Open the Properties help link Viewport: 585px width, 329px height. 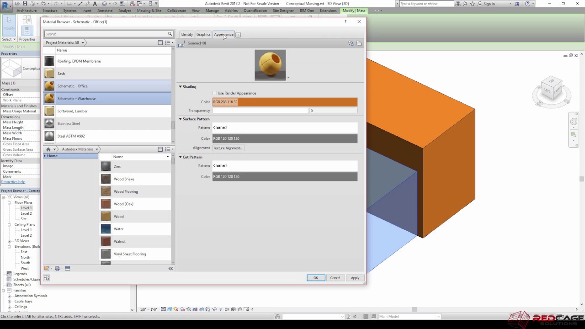[13, 182]
